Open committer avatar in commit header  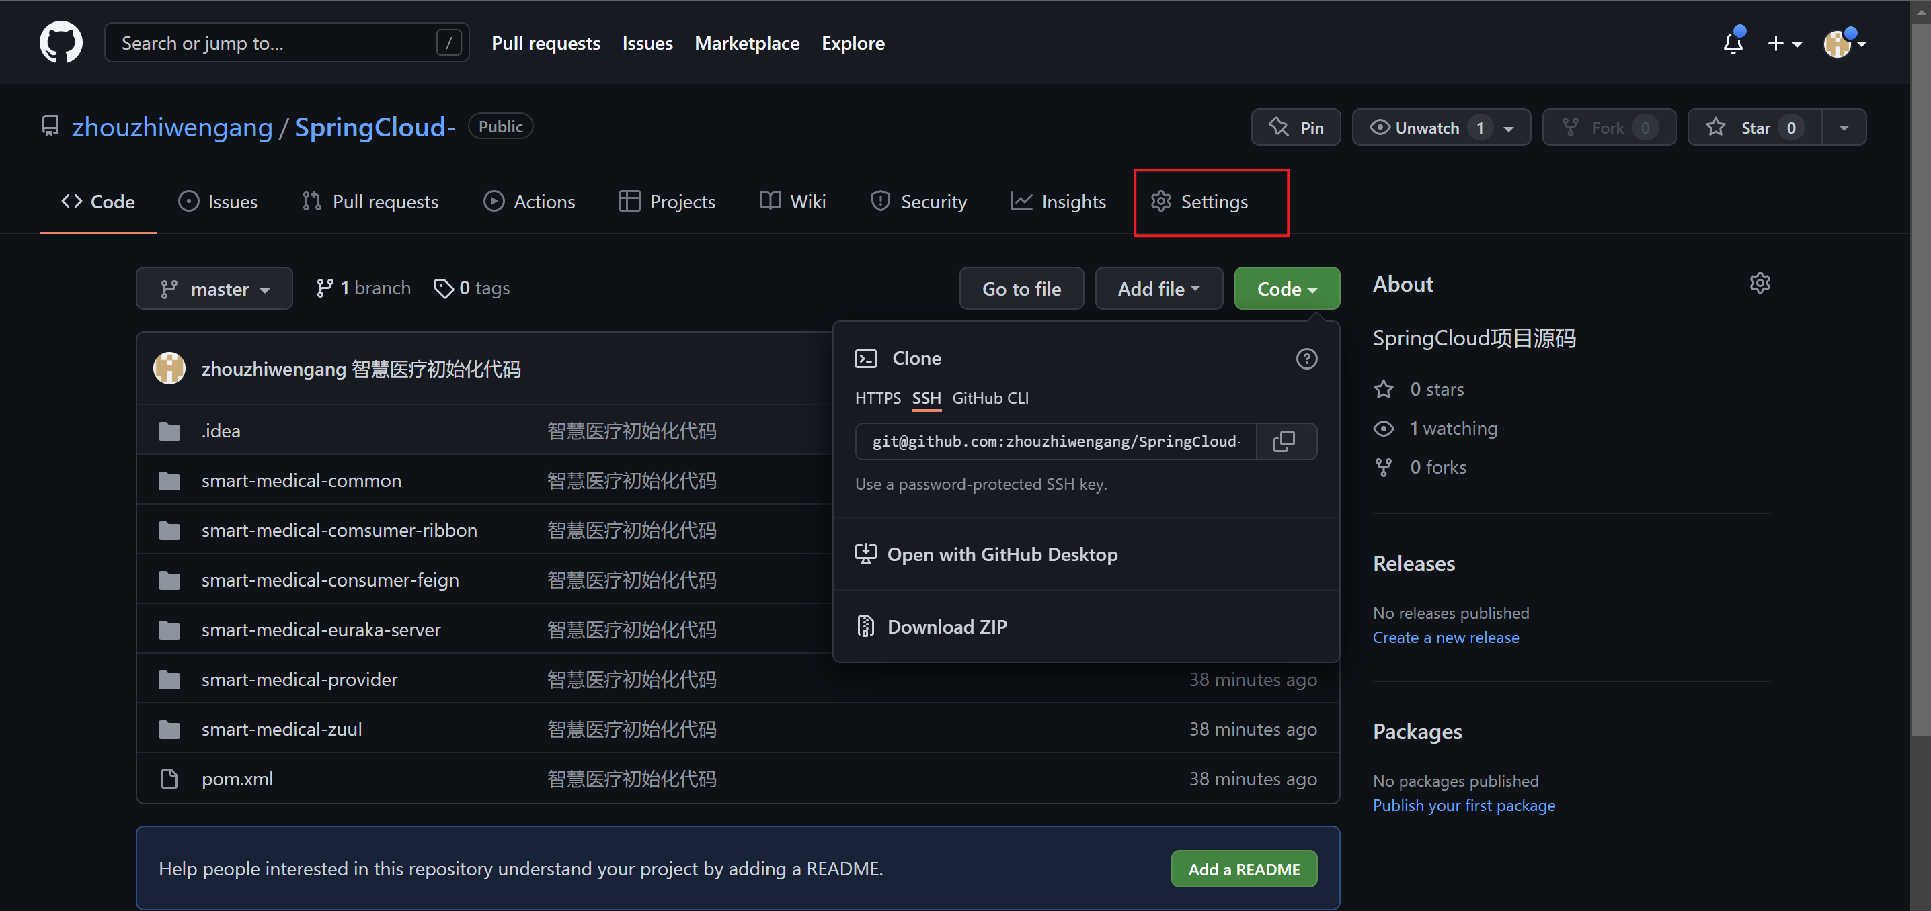[169, 369]
